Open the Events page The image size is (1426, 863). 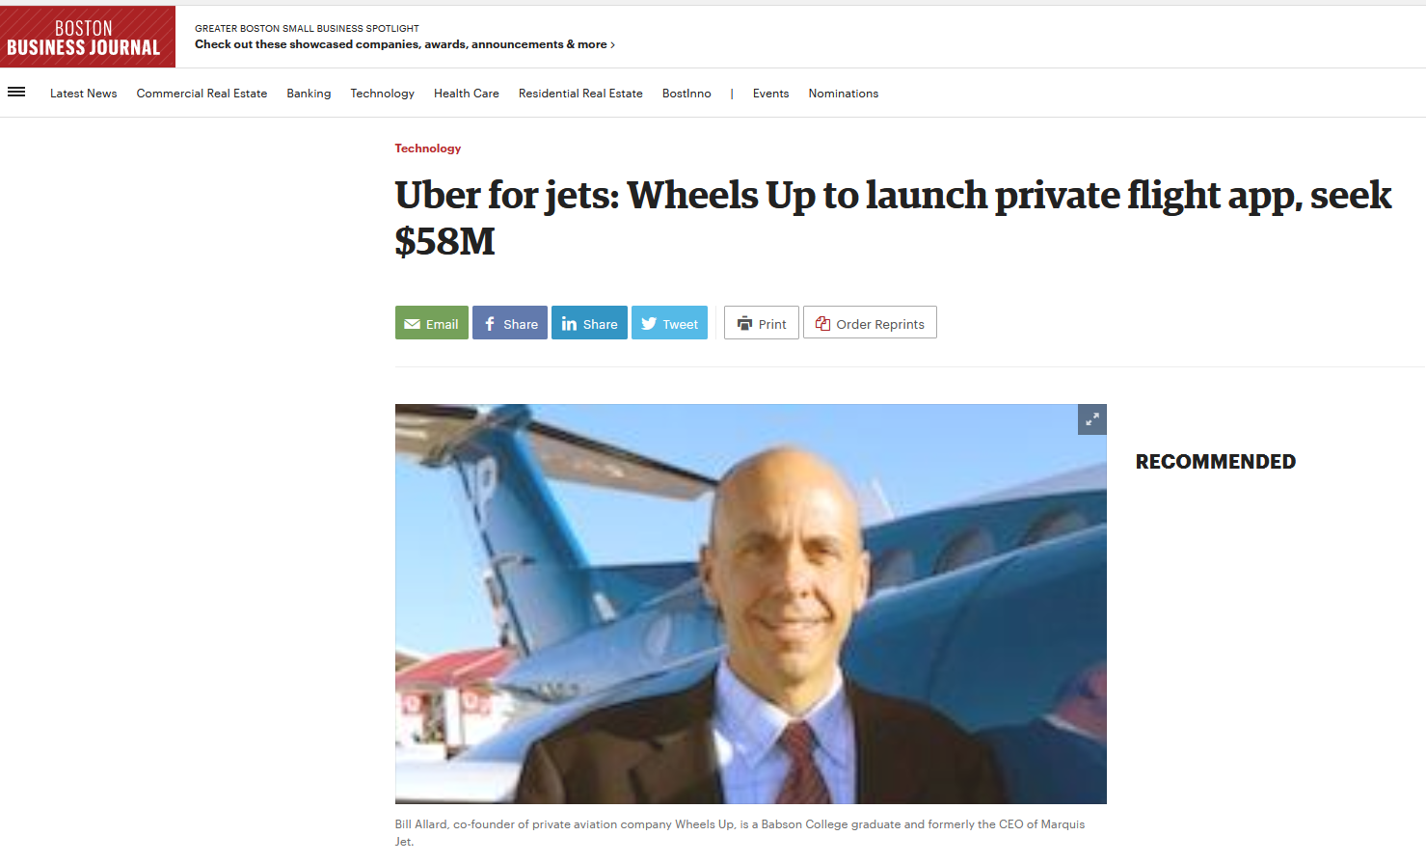[x=770, y=94]
